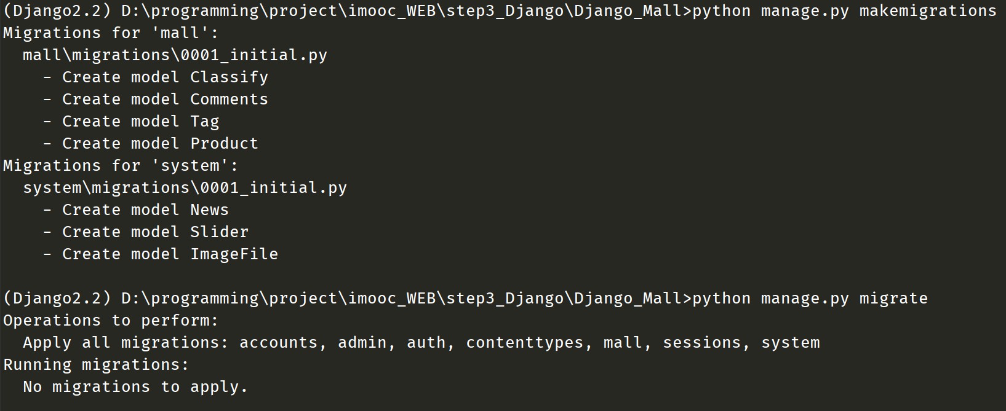Click the 'Create model Tag' line
Viewport: 1006px width, 411px height.
click(x=140, y=122)
